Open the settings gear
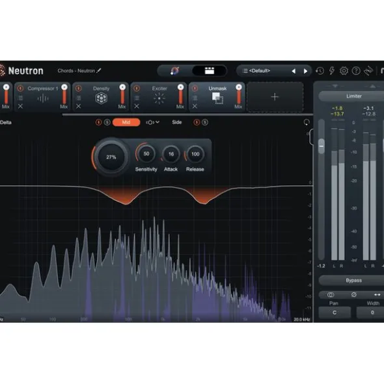384x384 pixels. pyautogui.click(x=344, y=71)
